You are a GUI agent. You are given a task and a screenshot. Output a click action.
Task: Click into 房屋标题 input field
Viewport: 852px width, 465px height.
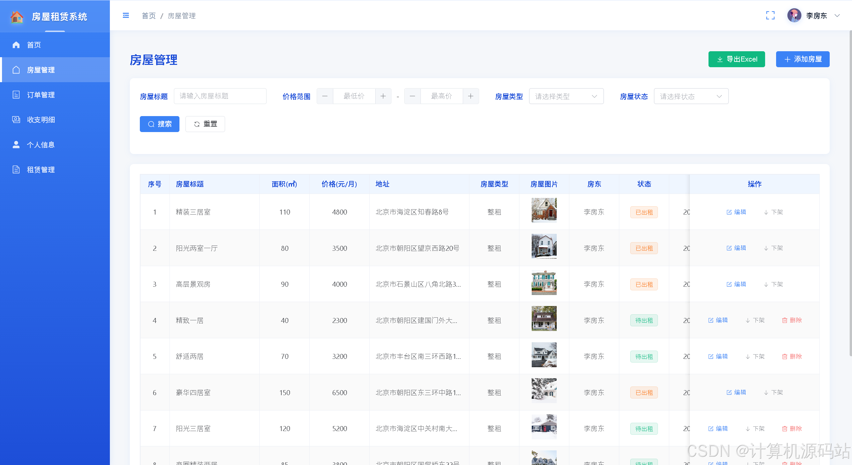(220, 96)
